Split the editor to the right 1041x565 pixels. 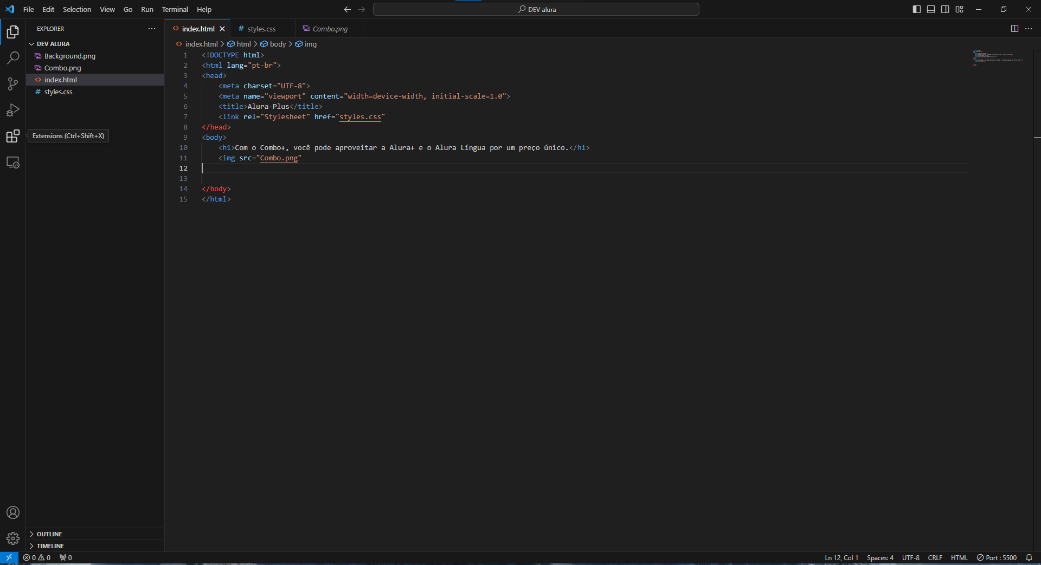coord(1014,29)
